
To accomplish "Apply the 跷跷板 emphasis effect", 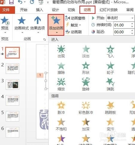I will click(x=110, y=108).
